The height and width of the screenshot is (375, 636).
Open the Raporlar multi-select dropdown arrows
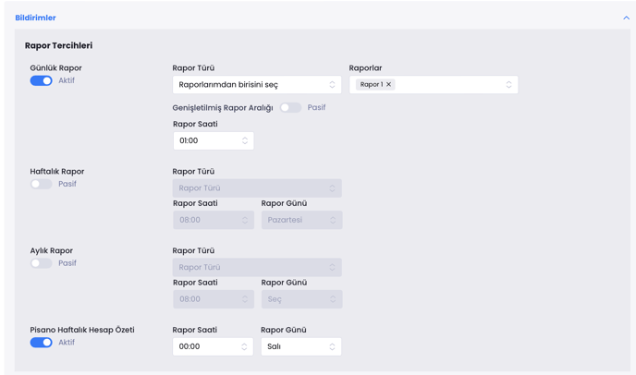[x=508, y=85]
